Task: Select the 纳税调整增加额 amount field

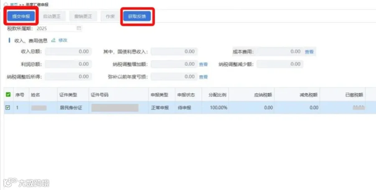Action: 174,64
